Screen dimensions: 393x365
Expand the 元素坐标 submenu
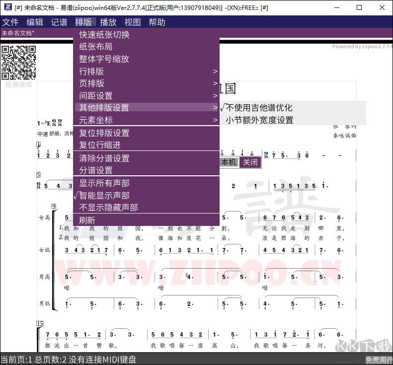point(147,120)
